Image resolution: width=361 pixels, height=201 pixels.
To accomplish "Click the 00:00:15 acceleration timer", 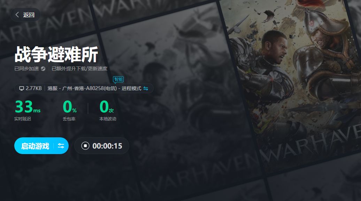I will point(107,146).
